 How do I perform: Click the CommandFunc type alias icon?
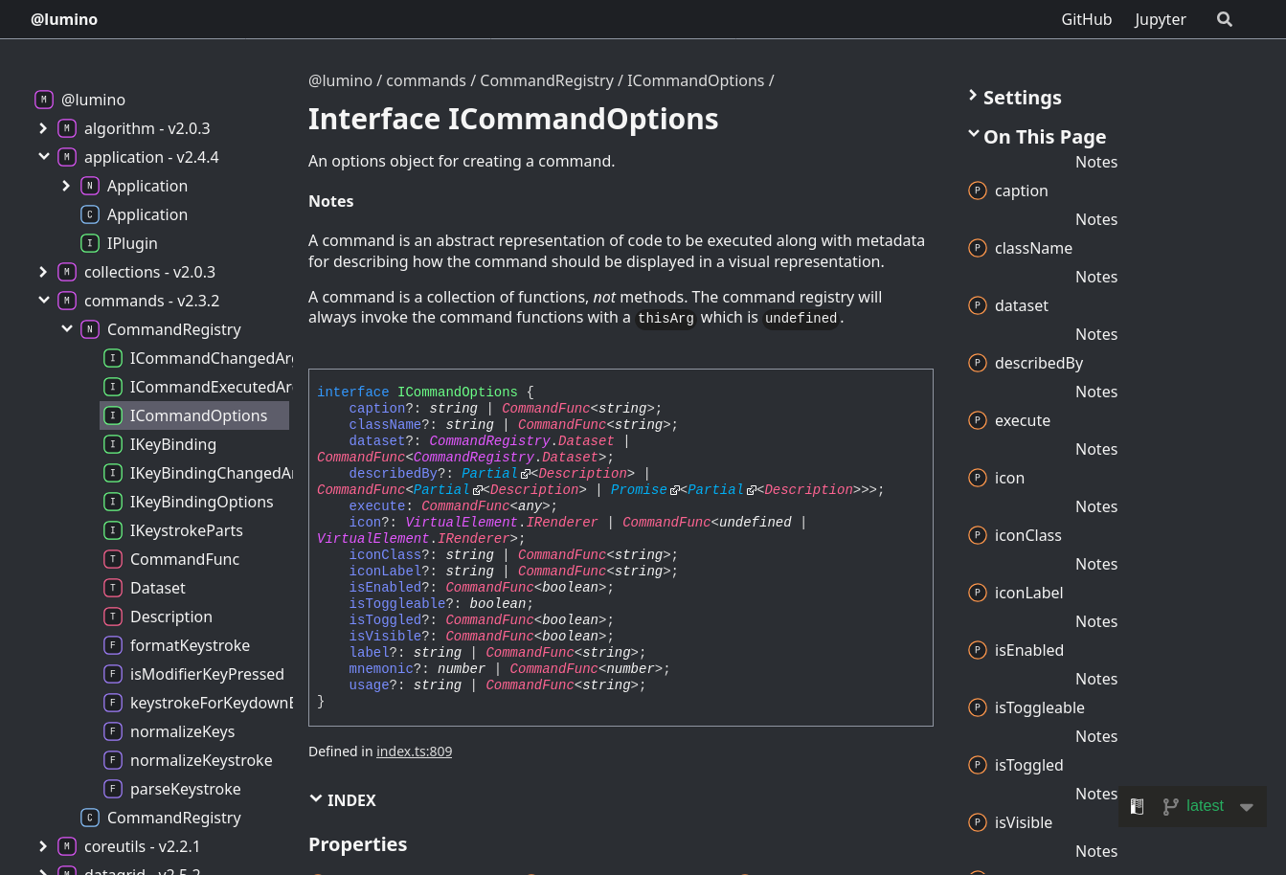pyautogui.click(x=112, y=559)
